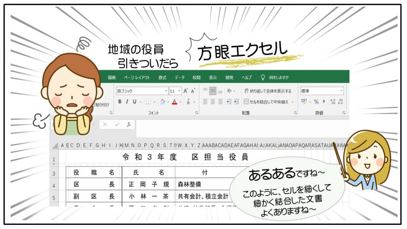Decrease indent
This screenshot has height=229, width=407.
[x=229, y=102]
